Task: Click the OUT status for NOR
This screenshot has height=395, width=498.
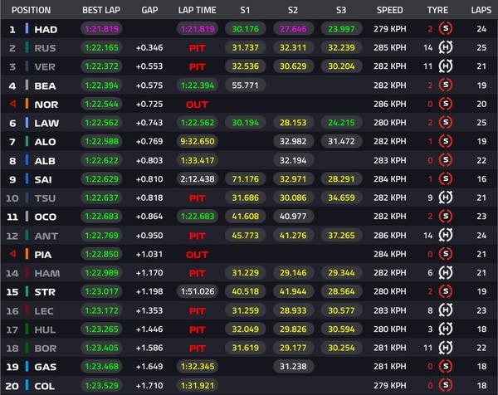Action: [x=197, y=105]
